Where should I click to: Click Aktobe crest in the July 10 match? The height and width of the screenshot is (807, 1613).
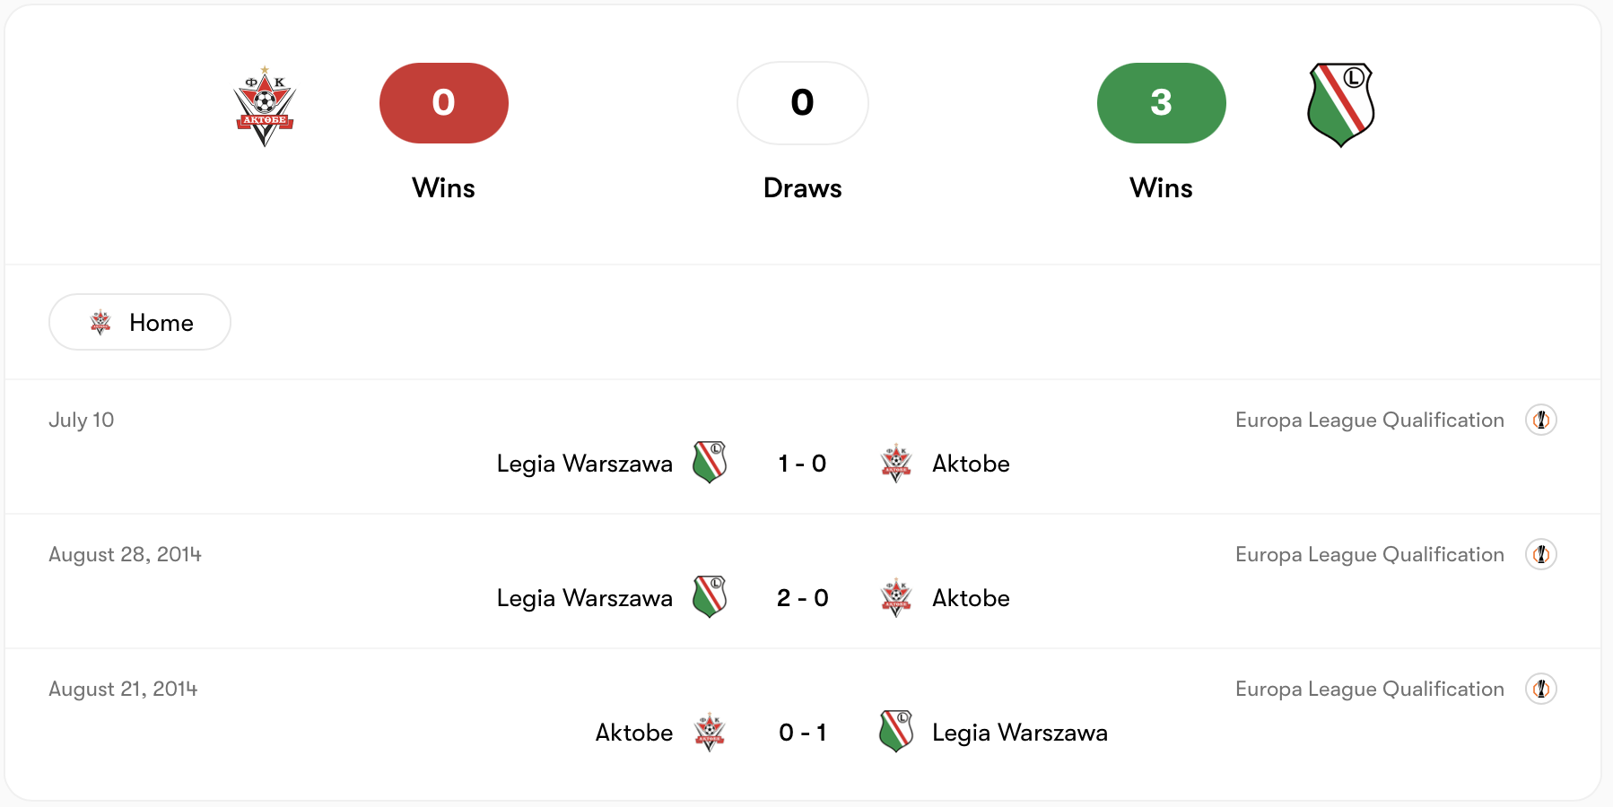point(896,463)
